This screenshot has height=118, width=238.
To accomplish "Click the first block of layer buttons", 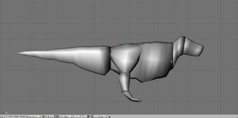I will pyautogui.click(x=77, y=116).
